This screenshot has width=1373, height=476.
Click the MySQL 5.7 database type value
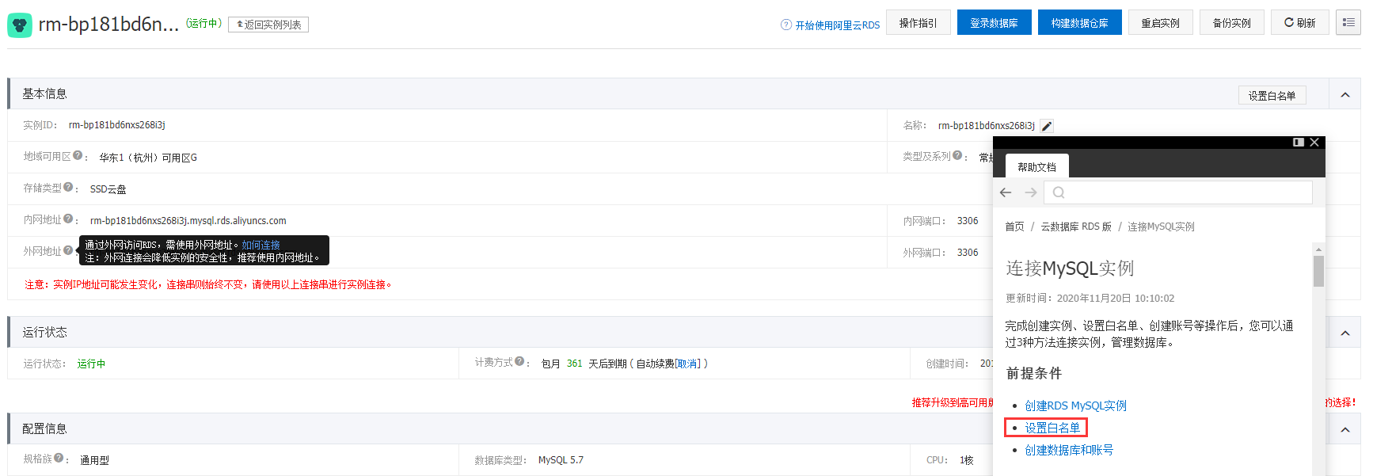click(561, 460)
